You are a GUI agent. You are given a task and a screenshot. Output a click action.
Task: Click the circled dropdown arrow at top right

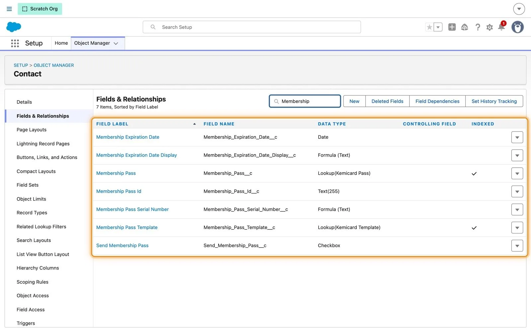pyautogui.click(x=519, y=9)
